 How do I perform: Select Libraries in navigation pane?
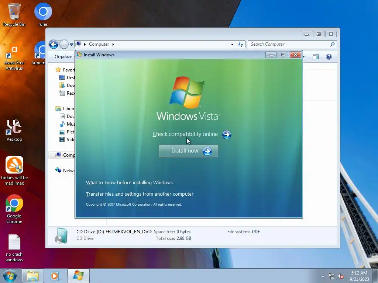pos(65,109)
